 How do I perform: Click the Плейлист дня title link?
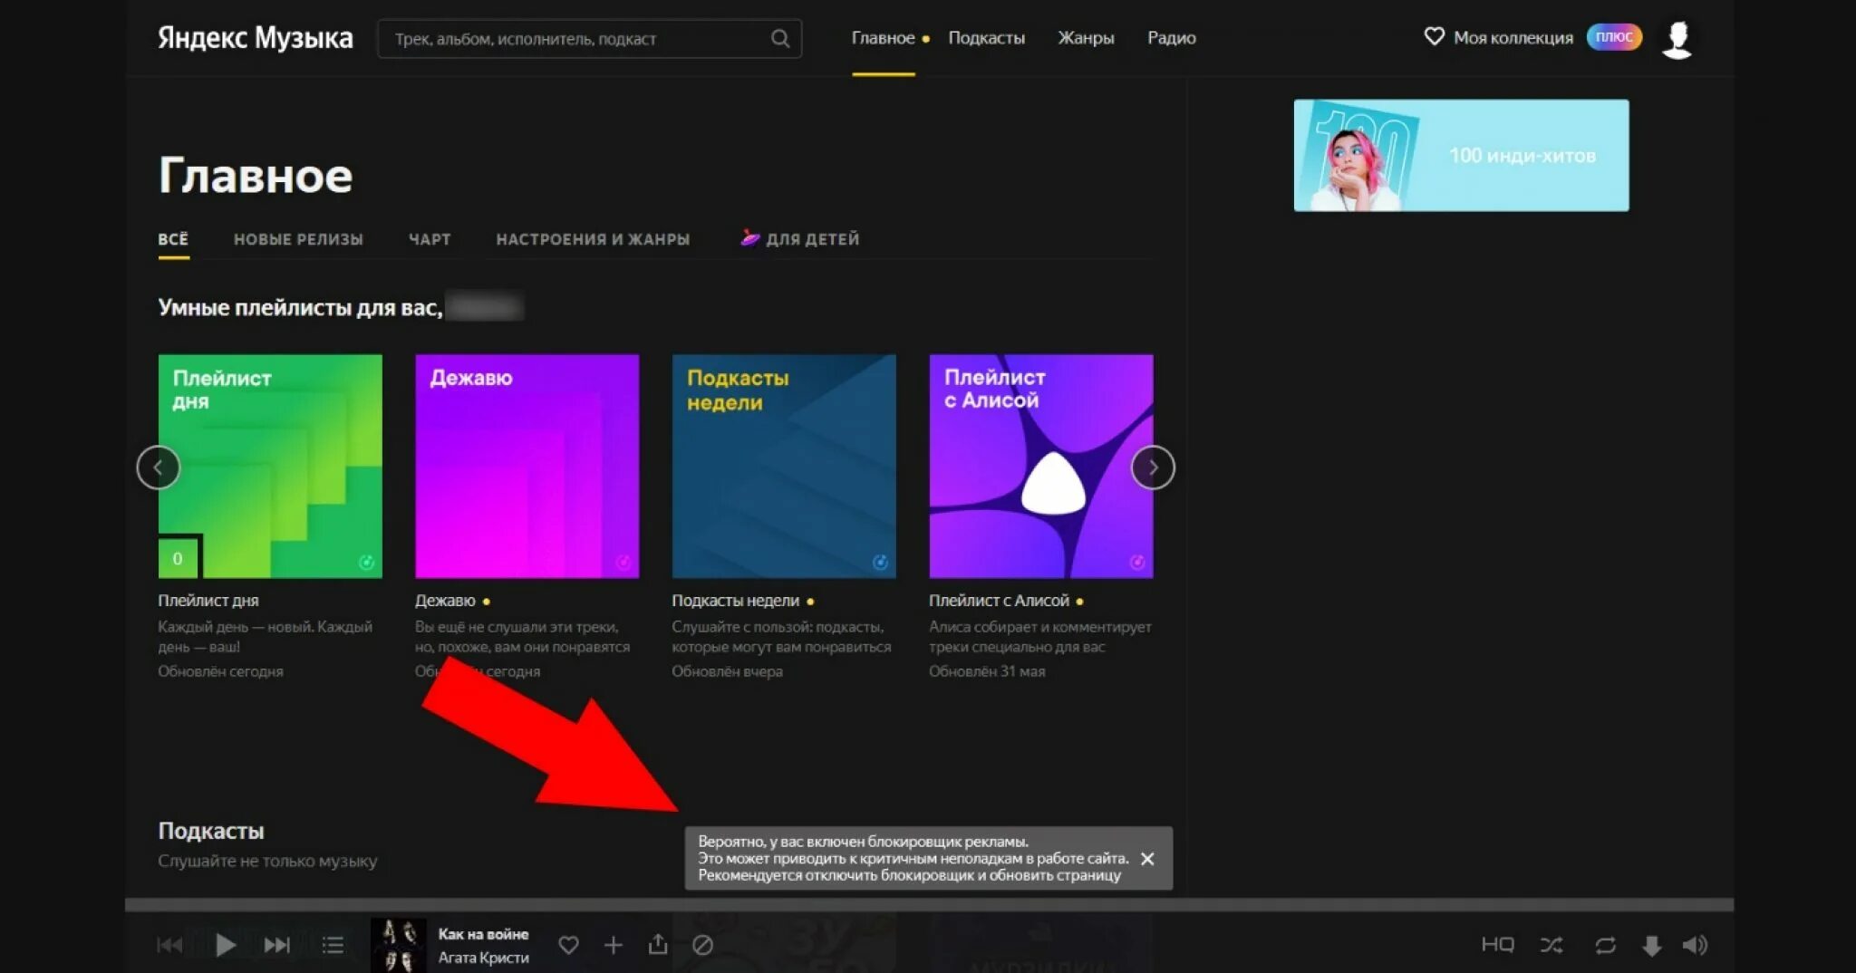pos(208,600)
